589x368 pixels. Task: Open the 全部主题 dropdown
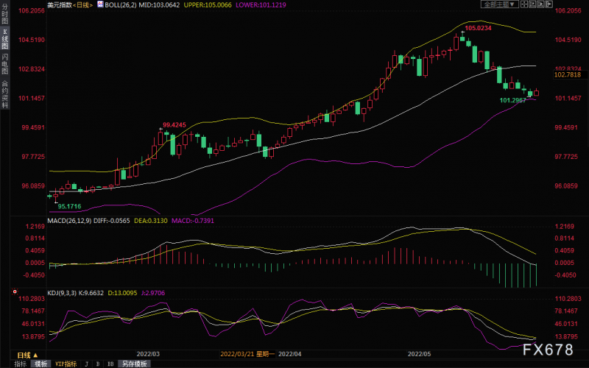pos(500,4)
